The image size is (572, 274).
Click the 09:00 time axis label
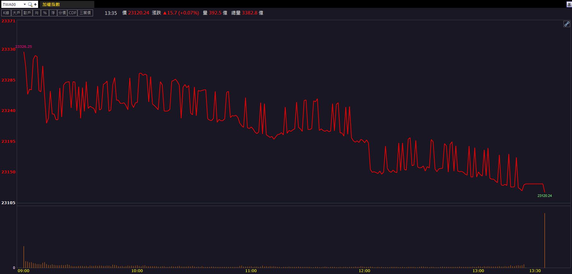coord(24,271)
